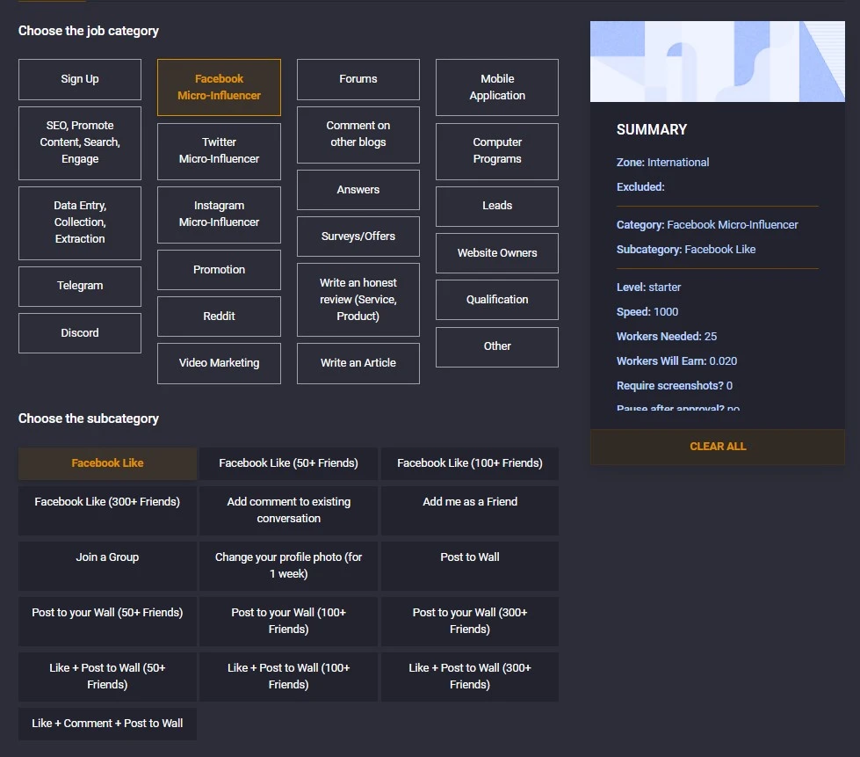The height and width of the screenshot is (757, 860).
Task: Click the Choose the job category heading
Action: [x=89, y=32]
